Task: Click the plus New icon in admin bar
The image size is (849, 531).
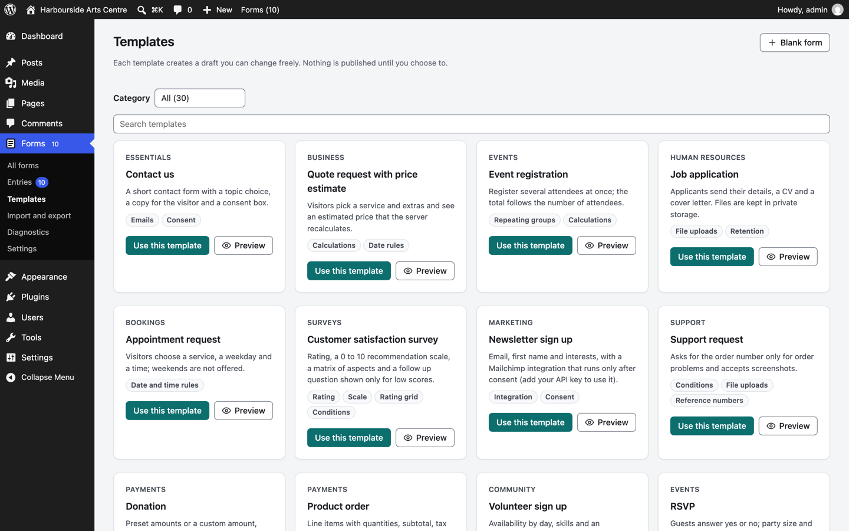Action: pyautogui.click(x=207, y=10)
